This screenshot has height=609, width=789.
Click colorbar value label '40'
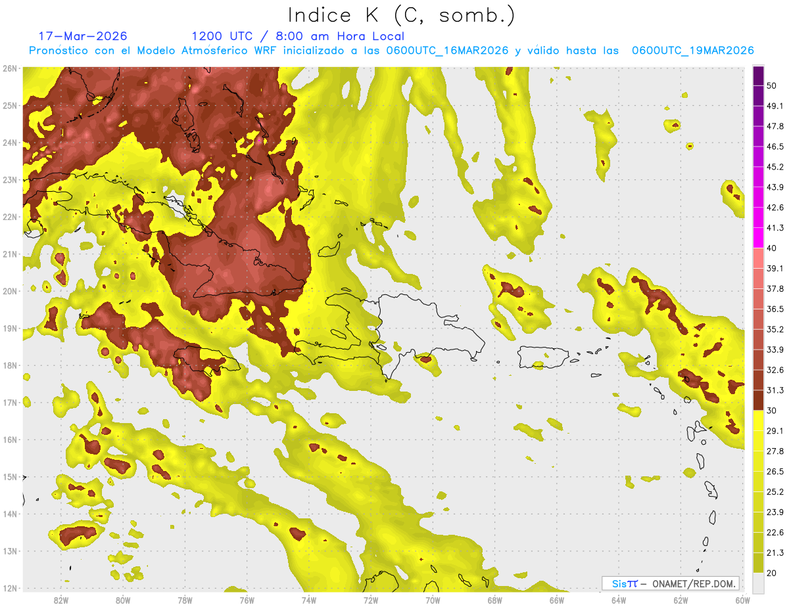pyautogui.click(x=772, y=248)
